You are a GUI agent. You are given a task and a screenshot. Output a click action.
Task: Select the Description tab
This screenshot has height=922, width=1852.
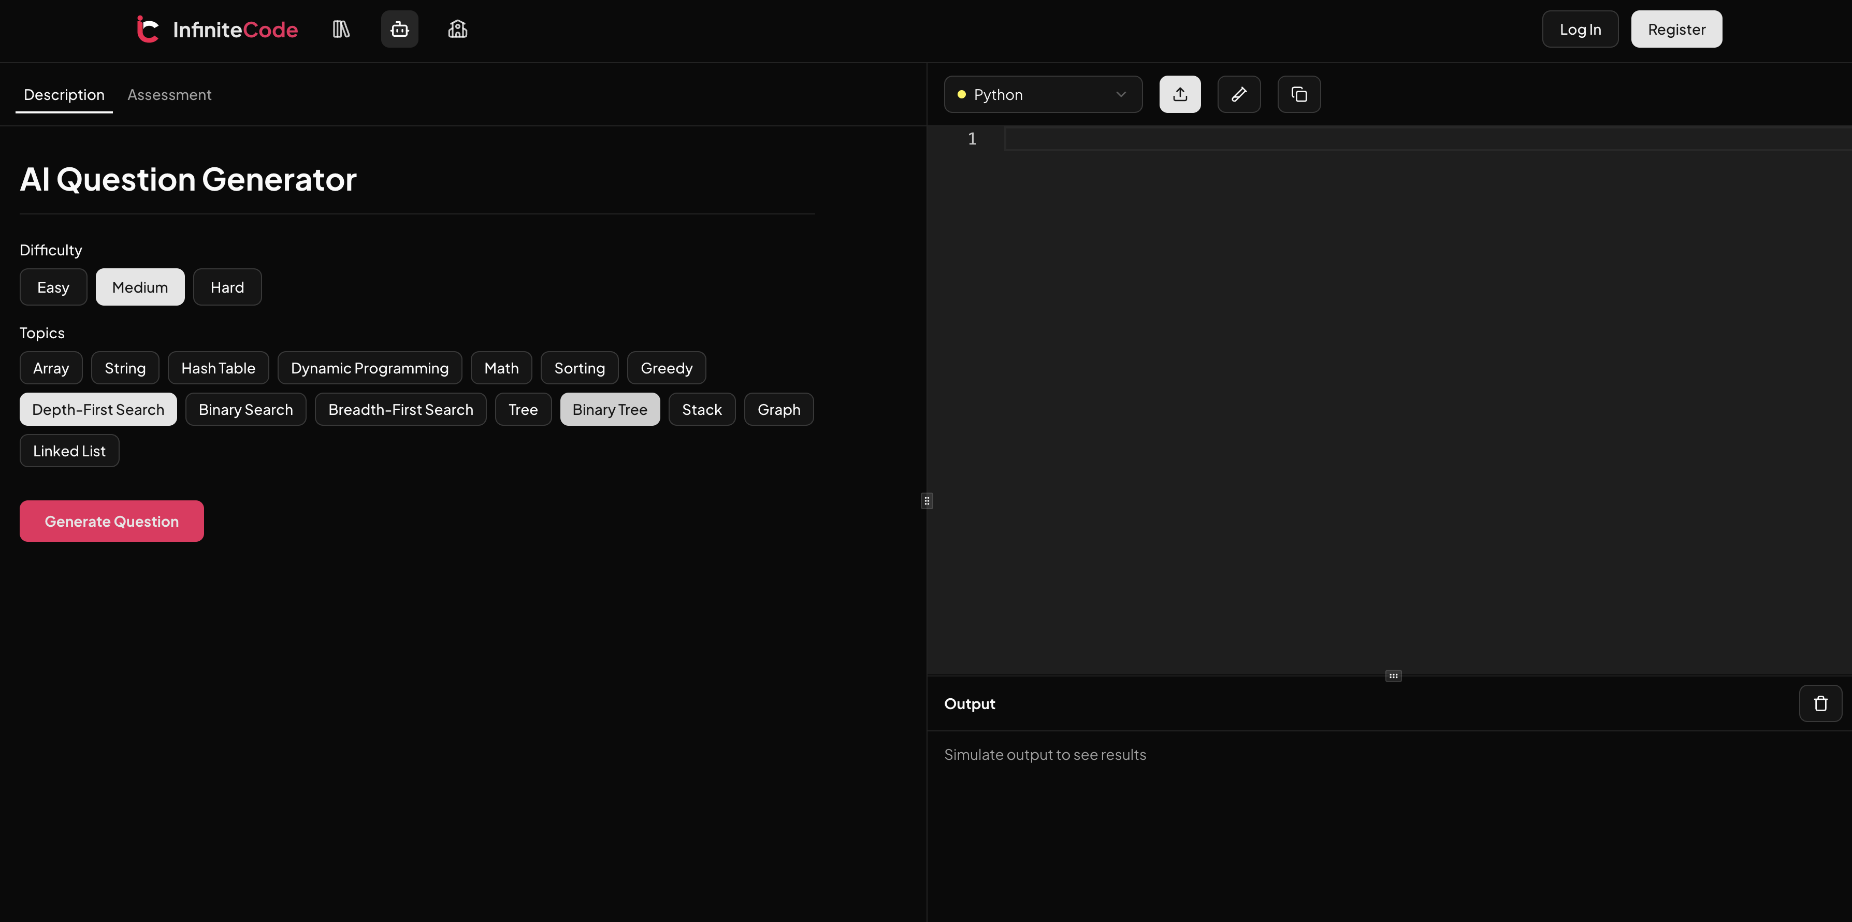[x=64, y=94]
